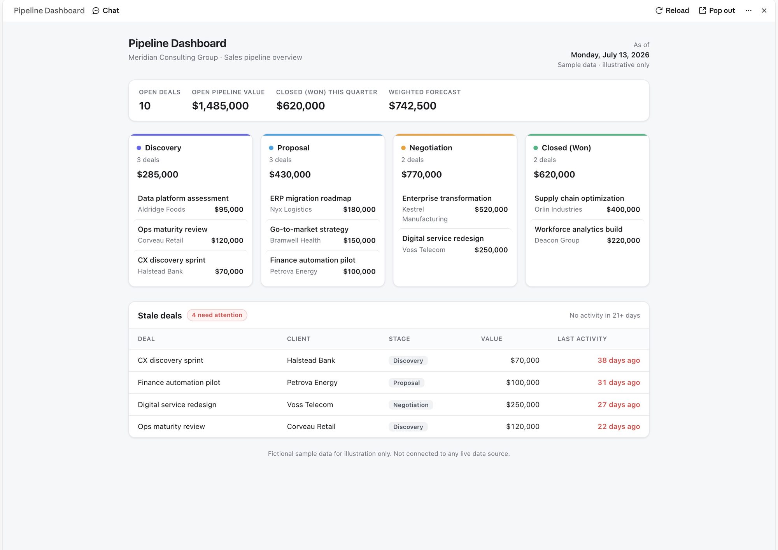Click the Negotiation stage tag in table
Viewport: 778px width, 550px height.
pyautogui.click(x=411, y=405)
